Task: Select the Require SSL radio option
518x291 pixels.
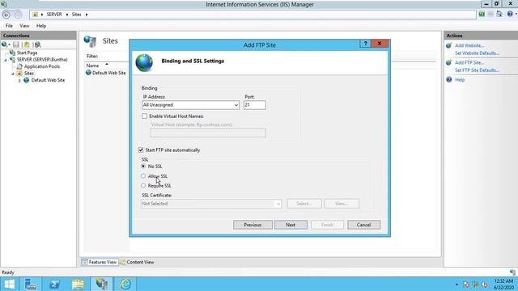Action: click(x=143, y=185)
